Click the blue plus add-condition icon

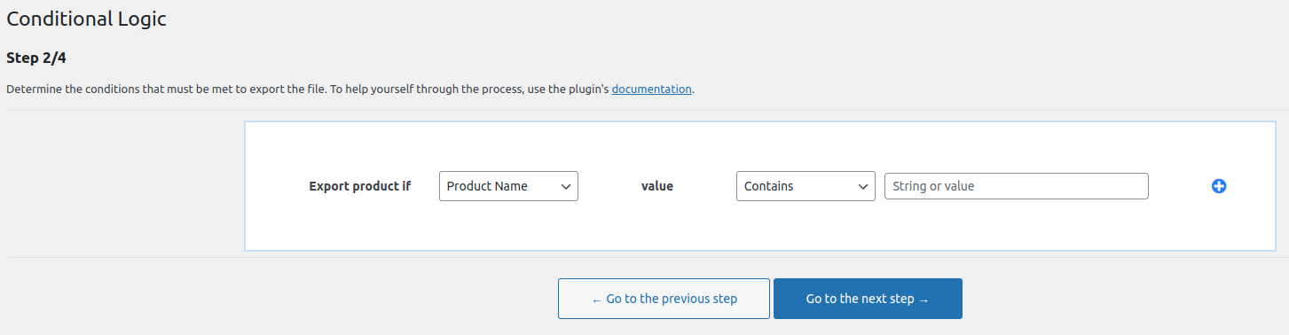click(1219, 186)
